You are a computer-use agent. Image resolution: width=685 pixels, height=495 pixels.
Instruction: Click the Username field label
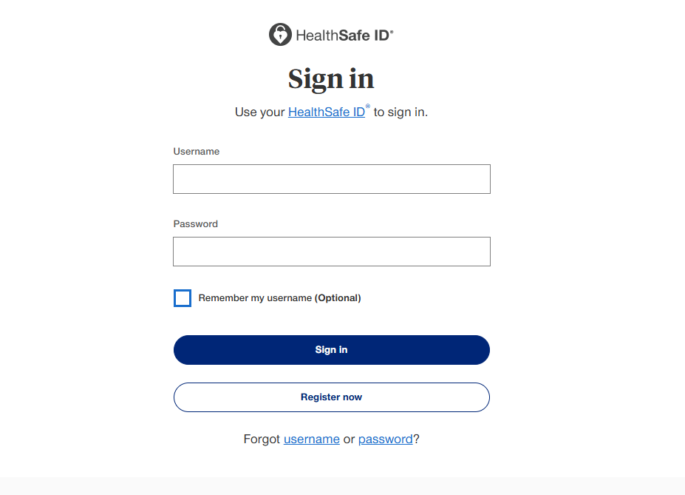(197, 151)
